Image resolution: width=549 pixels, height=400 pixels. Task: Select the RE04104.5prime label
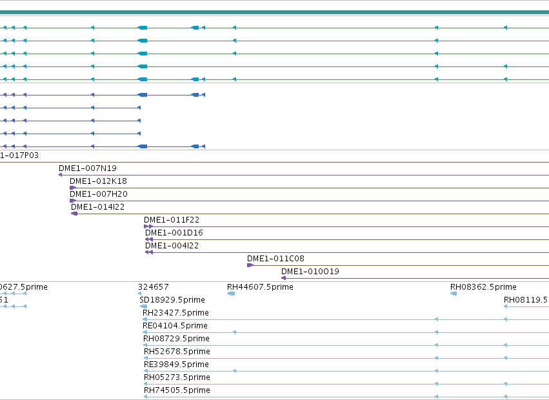[x=175, y=326]
